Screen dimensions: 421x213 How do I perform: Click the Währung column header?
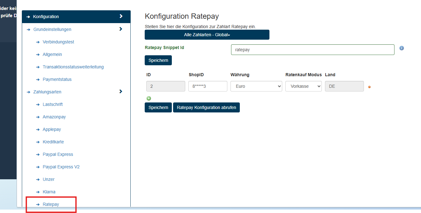tap(240, 75)
